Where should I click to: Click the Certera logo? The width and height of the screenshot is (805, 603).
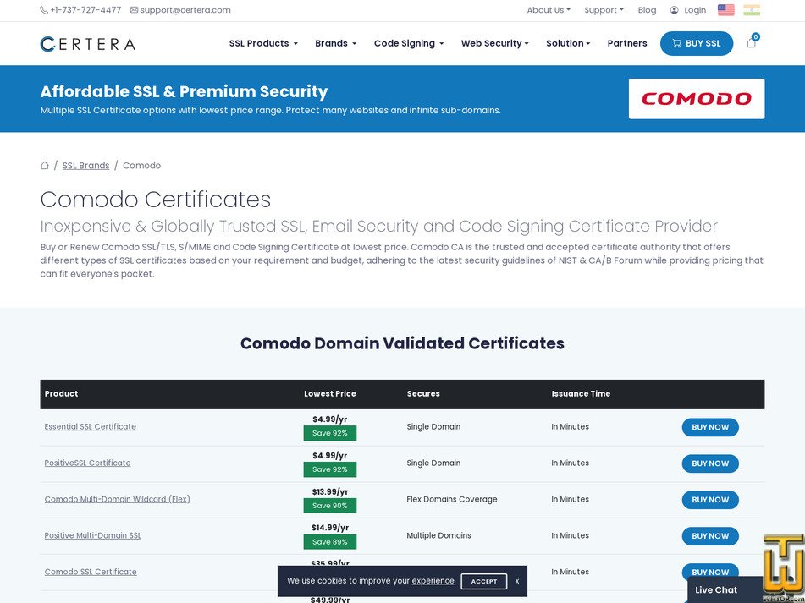(x=87, y=43)
